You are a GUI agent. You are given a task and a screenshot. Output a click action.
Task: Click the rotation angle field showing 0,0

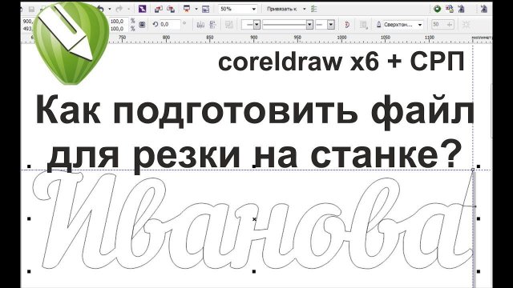170,24
